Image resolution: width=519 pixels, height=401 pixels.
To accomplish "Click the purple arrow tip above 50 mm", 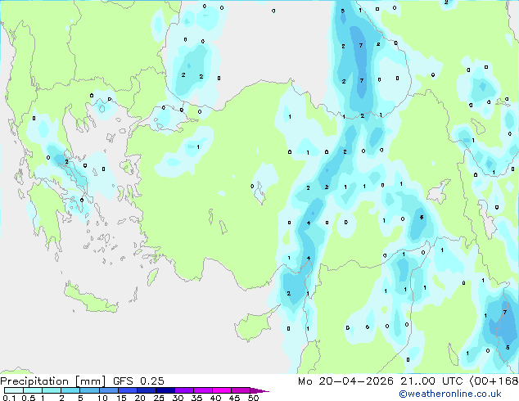I will click(259, 391).
